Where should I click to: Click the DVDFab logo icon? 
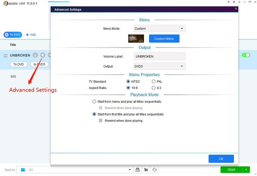click(x=6, y=3)
